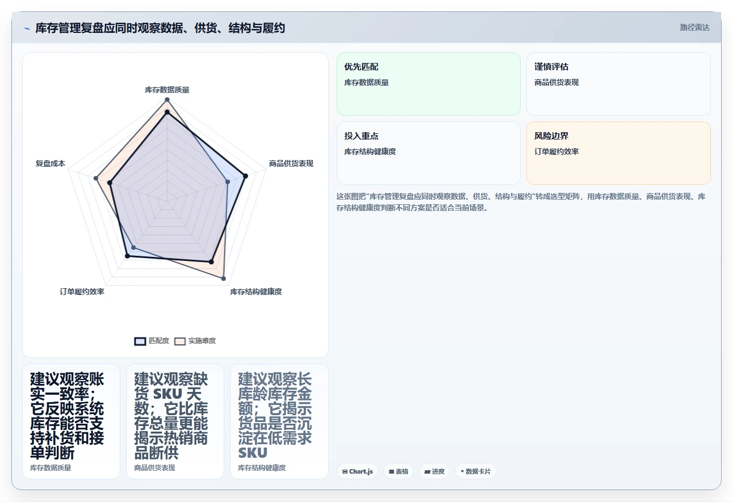Click 库存结构健康度 caption under third observation card
The width and height of the screenshot is (733, 502).
(x=262, y=468)
